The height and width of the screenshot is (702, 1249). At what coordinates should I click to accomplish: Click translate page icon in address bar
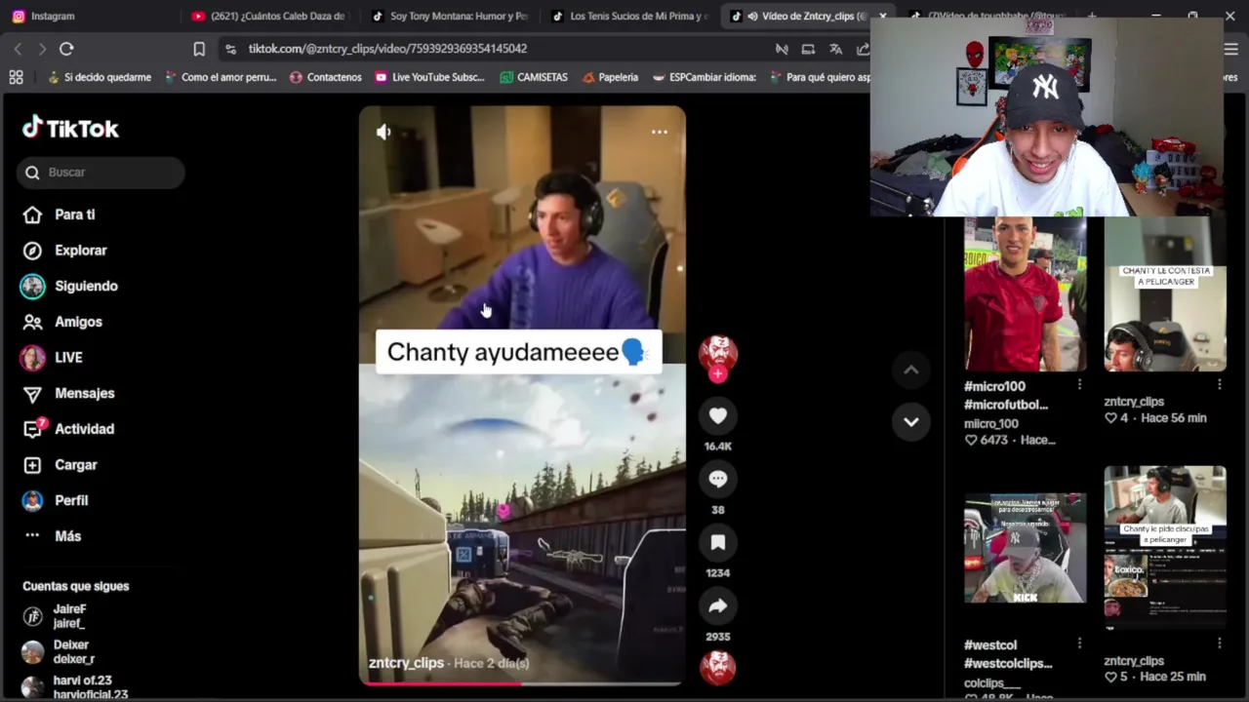(x=835, y=49)
